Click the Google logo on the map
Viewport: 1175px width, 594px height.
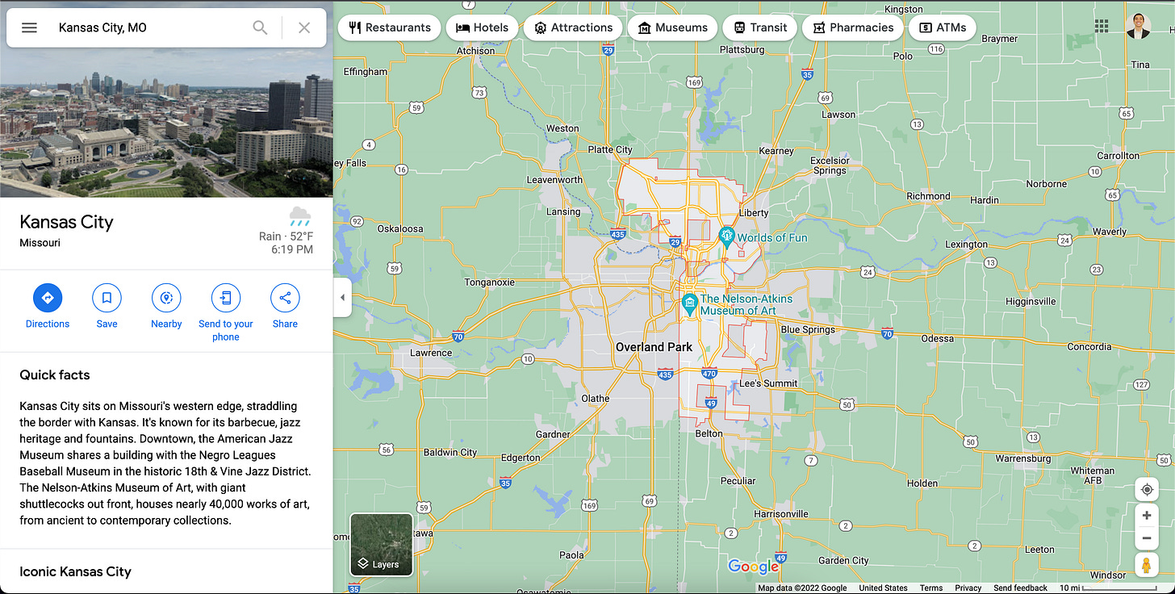coord(754,567)
